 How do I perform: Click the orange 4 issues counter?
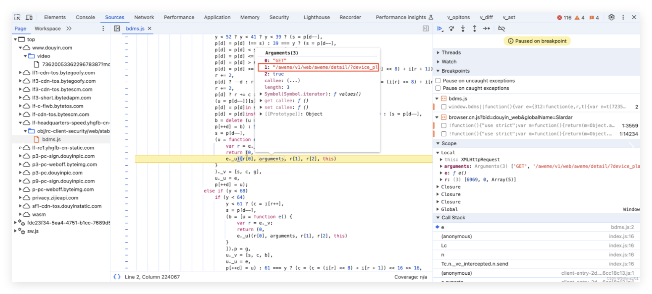pyautogui.click(x=594, y=18)
